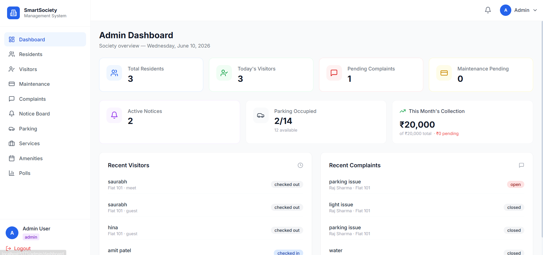This screenshot has width=543, height=255.
Task: Open the Dashboard menu item
Action: pos(45,39)
